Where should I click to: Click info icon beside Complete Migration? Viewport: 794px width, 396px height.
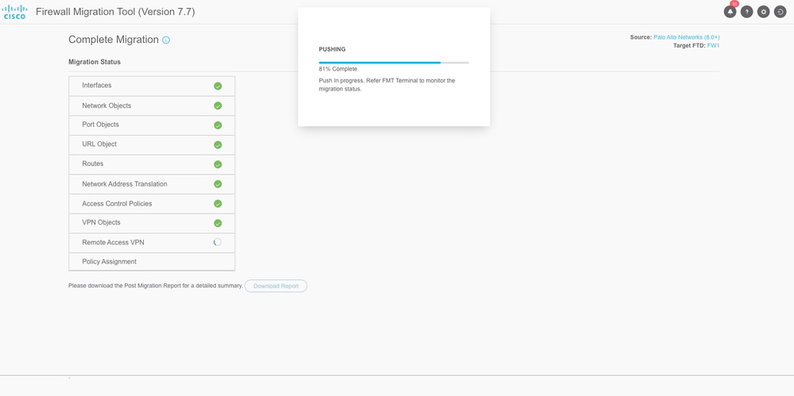166,40
